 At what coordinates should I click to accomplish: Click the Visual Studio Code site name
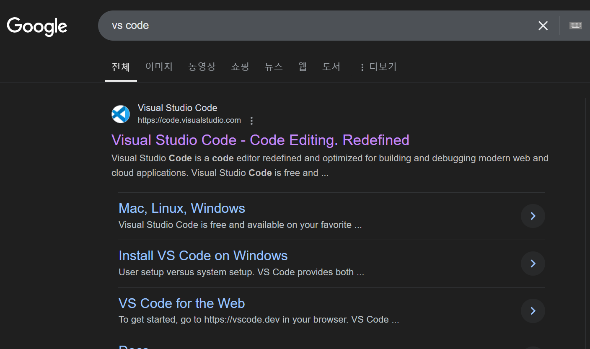(x=178, y=108)
